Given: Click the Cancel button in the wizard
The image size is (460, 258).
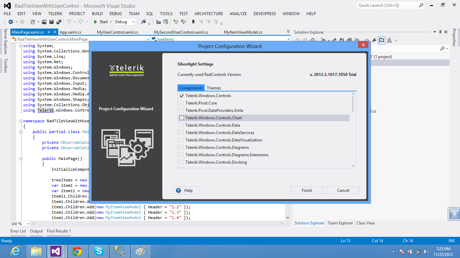Looking at the screenshot, I should click(x=343, y=190).
